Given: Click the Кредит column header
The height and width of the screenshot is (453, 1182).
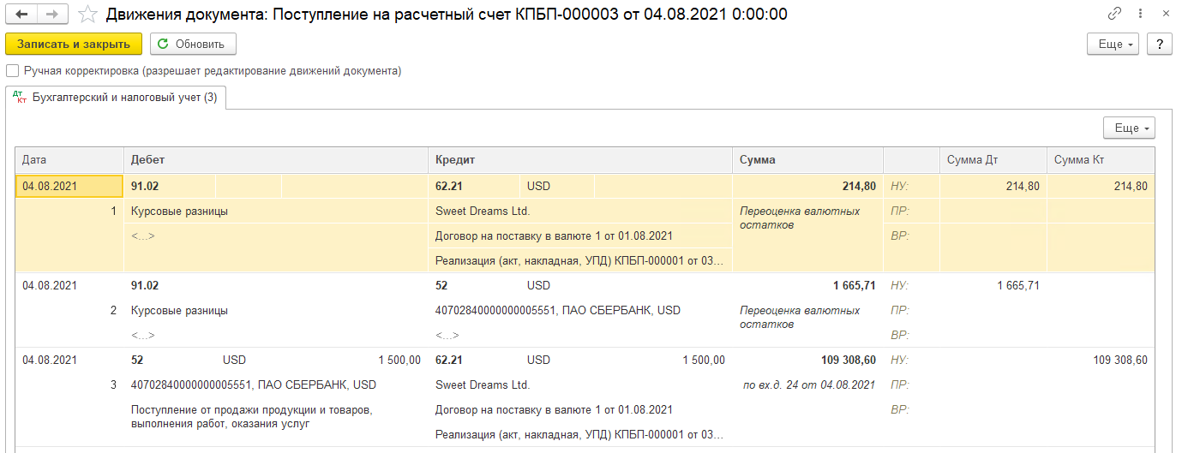Looking at the screenshot, I should tap(580, 160).
